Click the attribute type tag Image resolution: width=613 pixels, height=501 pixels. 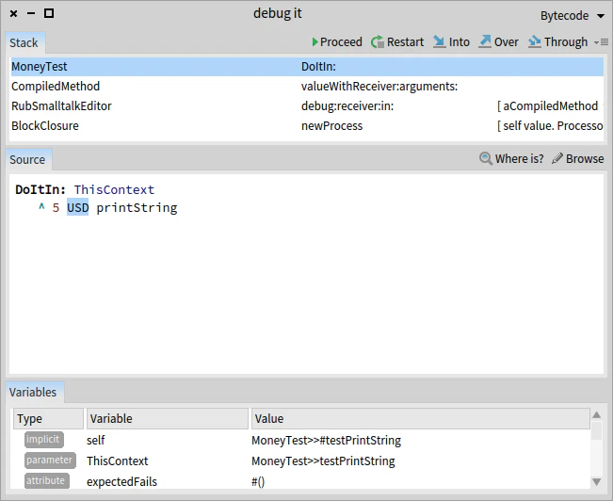point(46,480)
